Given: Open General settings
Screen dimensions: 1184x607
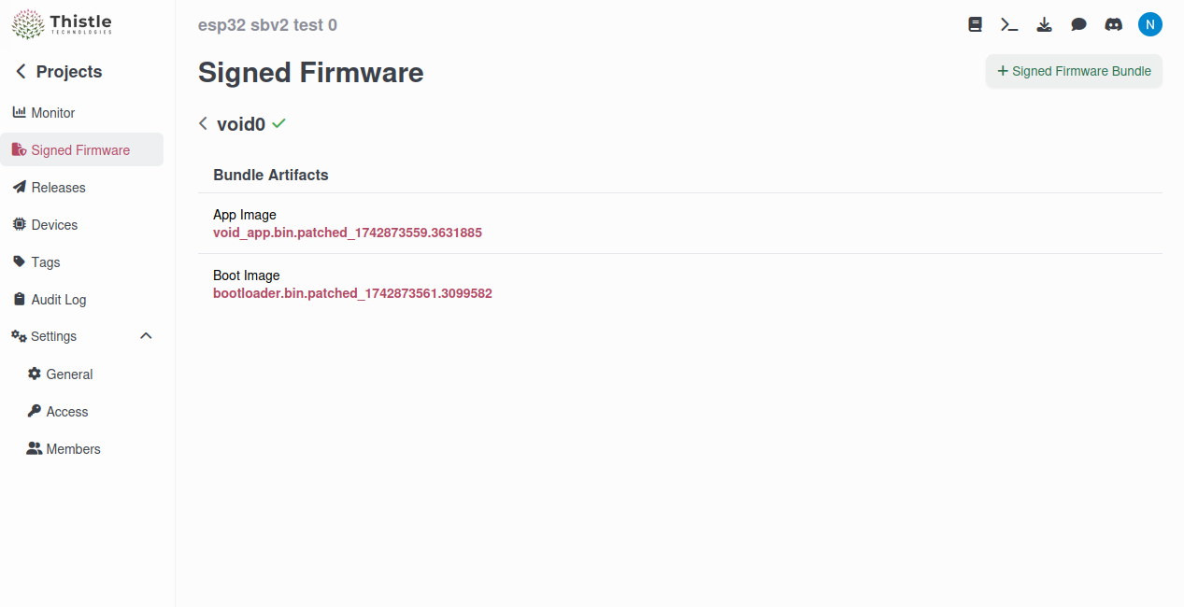Looking at the screenshot, I should 69,374.
